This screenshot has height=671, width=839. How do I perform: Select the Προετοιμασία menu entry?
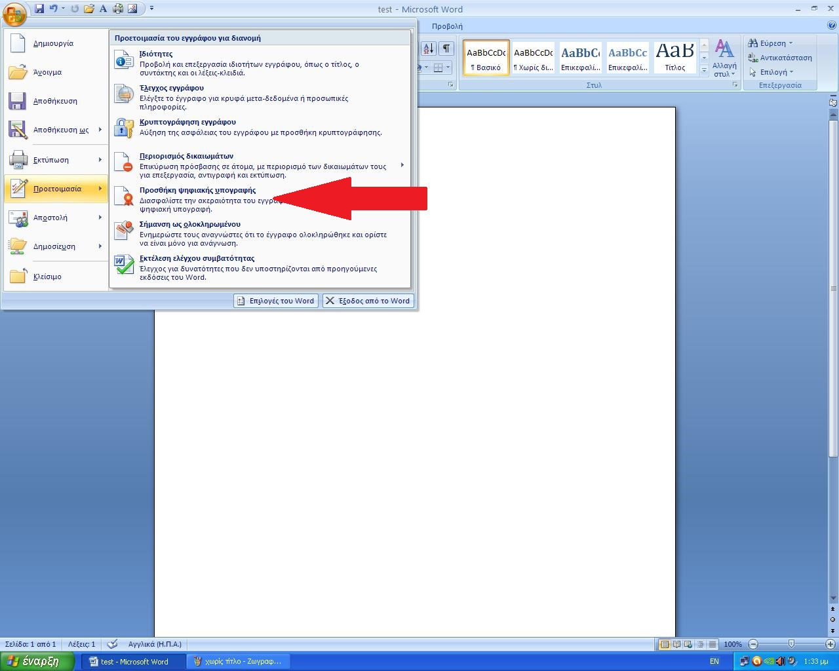(x=57, y=189)
